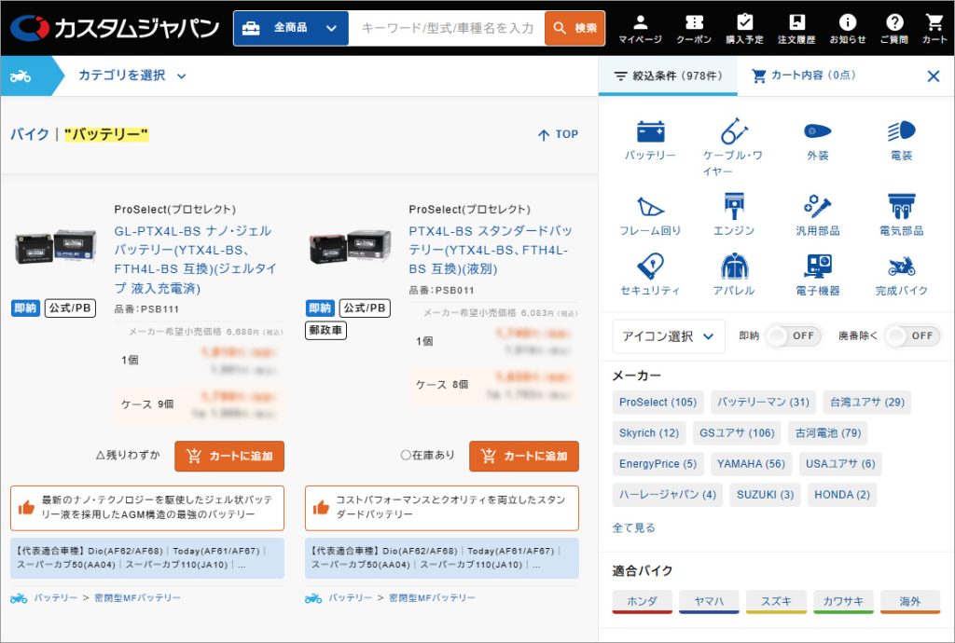Image resolution: width=955 pixels, height=643 pixels.
Task: Open the 注文履歴 order history icon
Action: point(796,29)
